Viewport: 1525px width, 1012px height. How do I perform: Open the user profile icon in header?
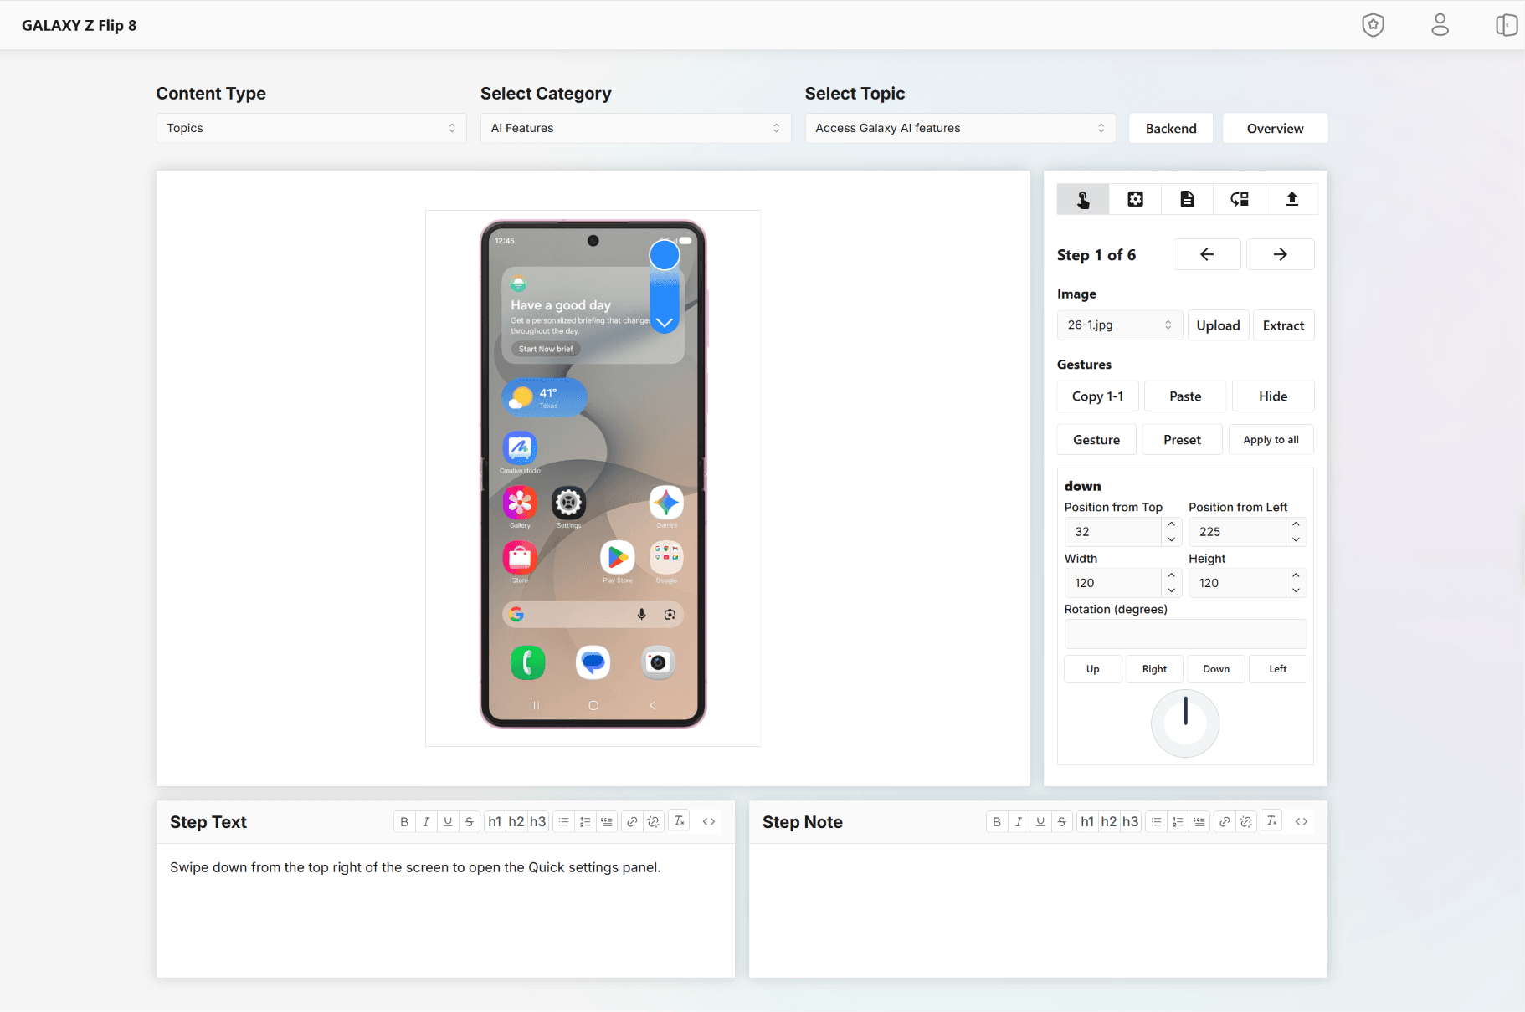(x=1440, y=25)
